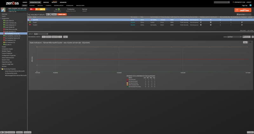Image resolution: width=254 pixels, height=134 pixels.
Task: Toggle Monitored checkbox for TestAG1 row
Action: pos(242,25)
